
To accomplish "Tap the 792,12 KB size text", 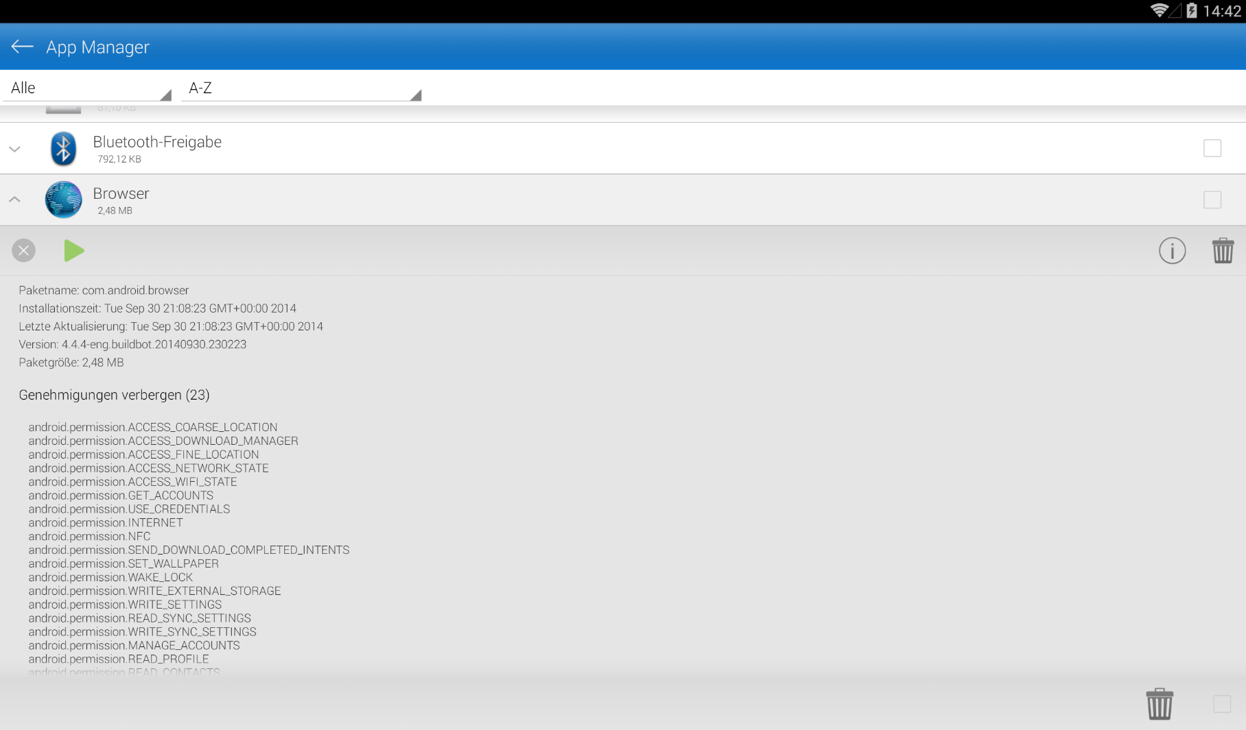I will coord(119,159).
